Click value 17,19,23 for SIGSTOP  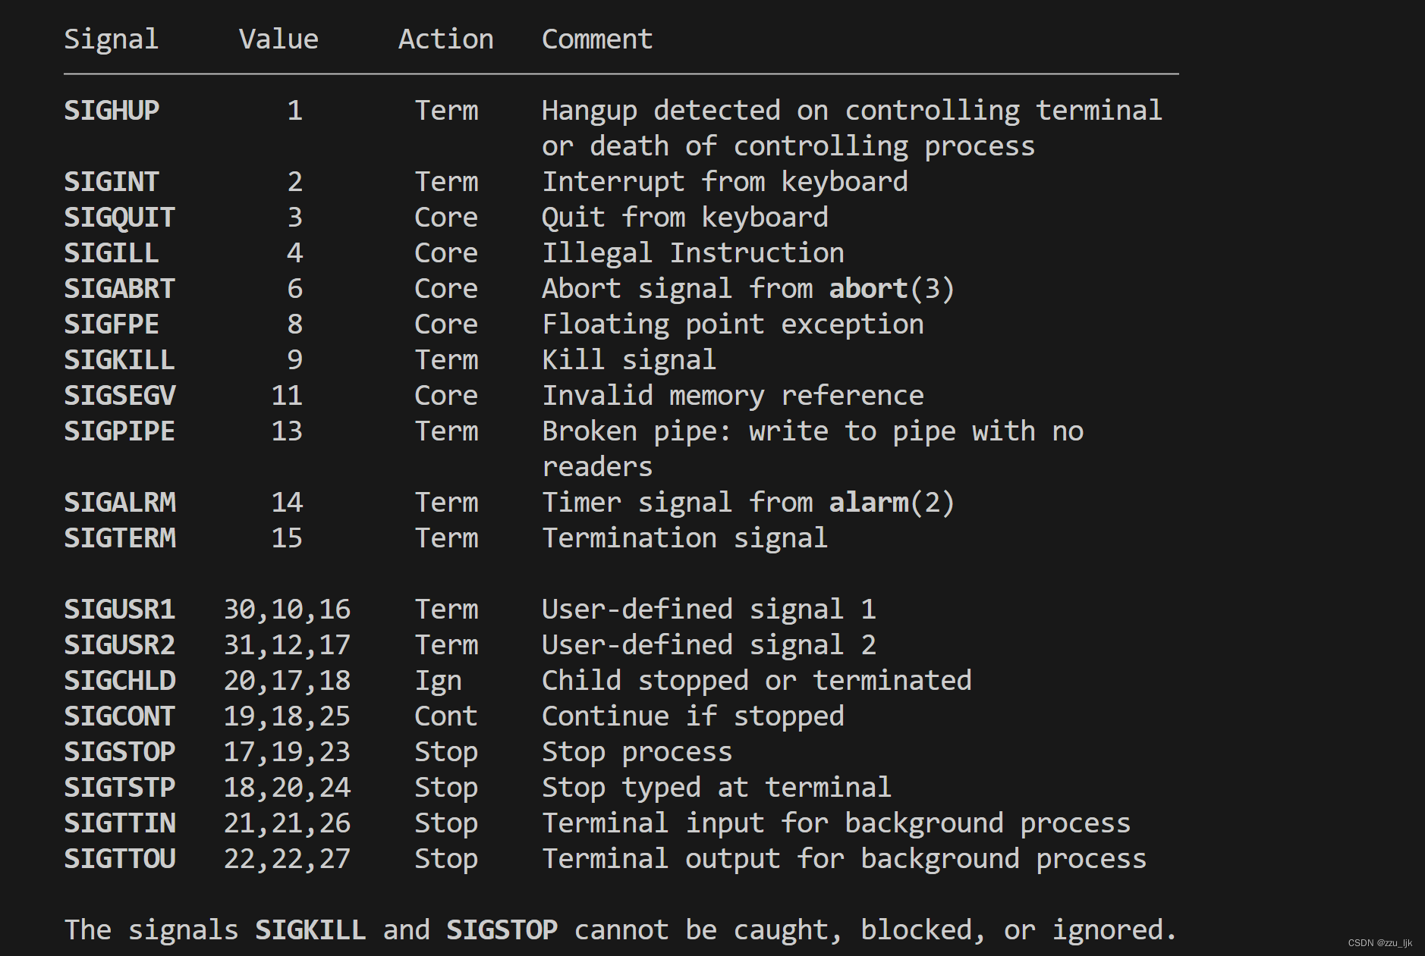287,752
